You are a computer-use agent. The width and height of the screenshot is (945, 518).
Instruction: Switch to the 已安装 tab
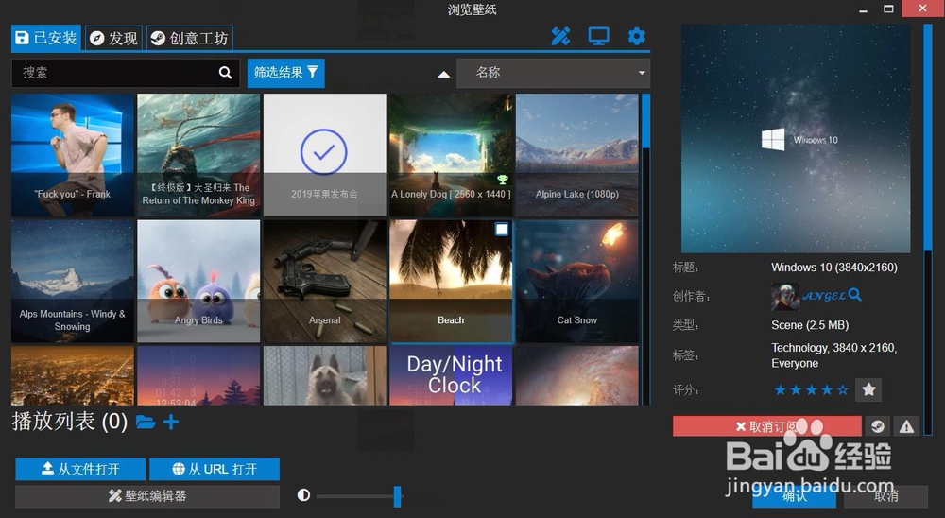coord(46,38)
